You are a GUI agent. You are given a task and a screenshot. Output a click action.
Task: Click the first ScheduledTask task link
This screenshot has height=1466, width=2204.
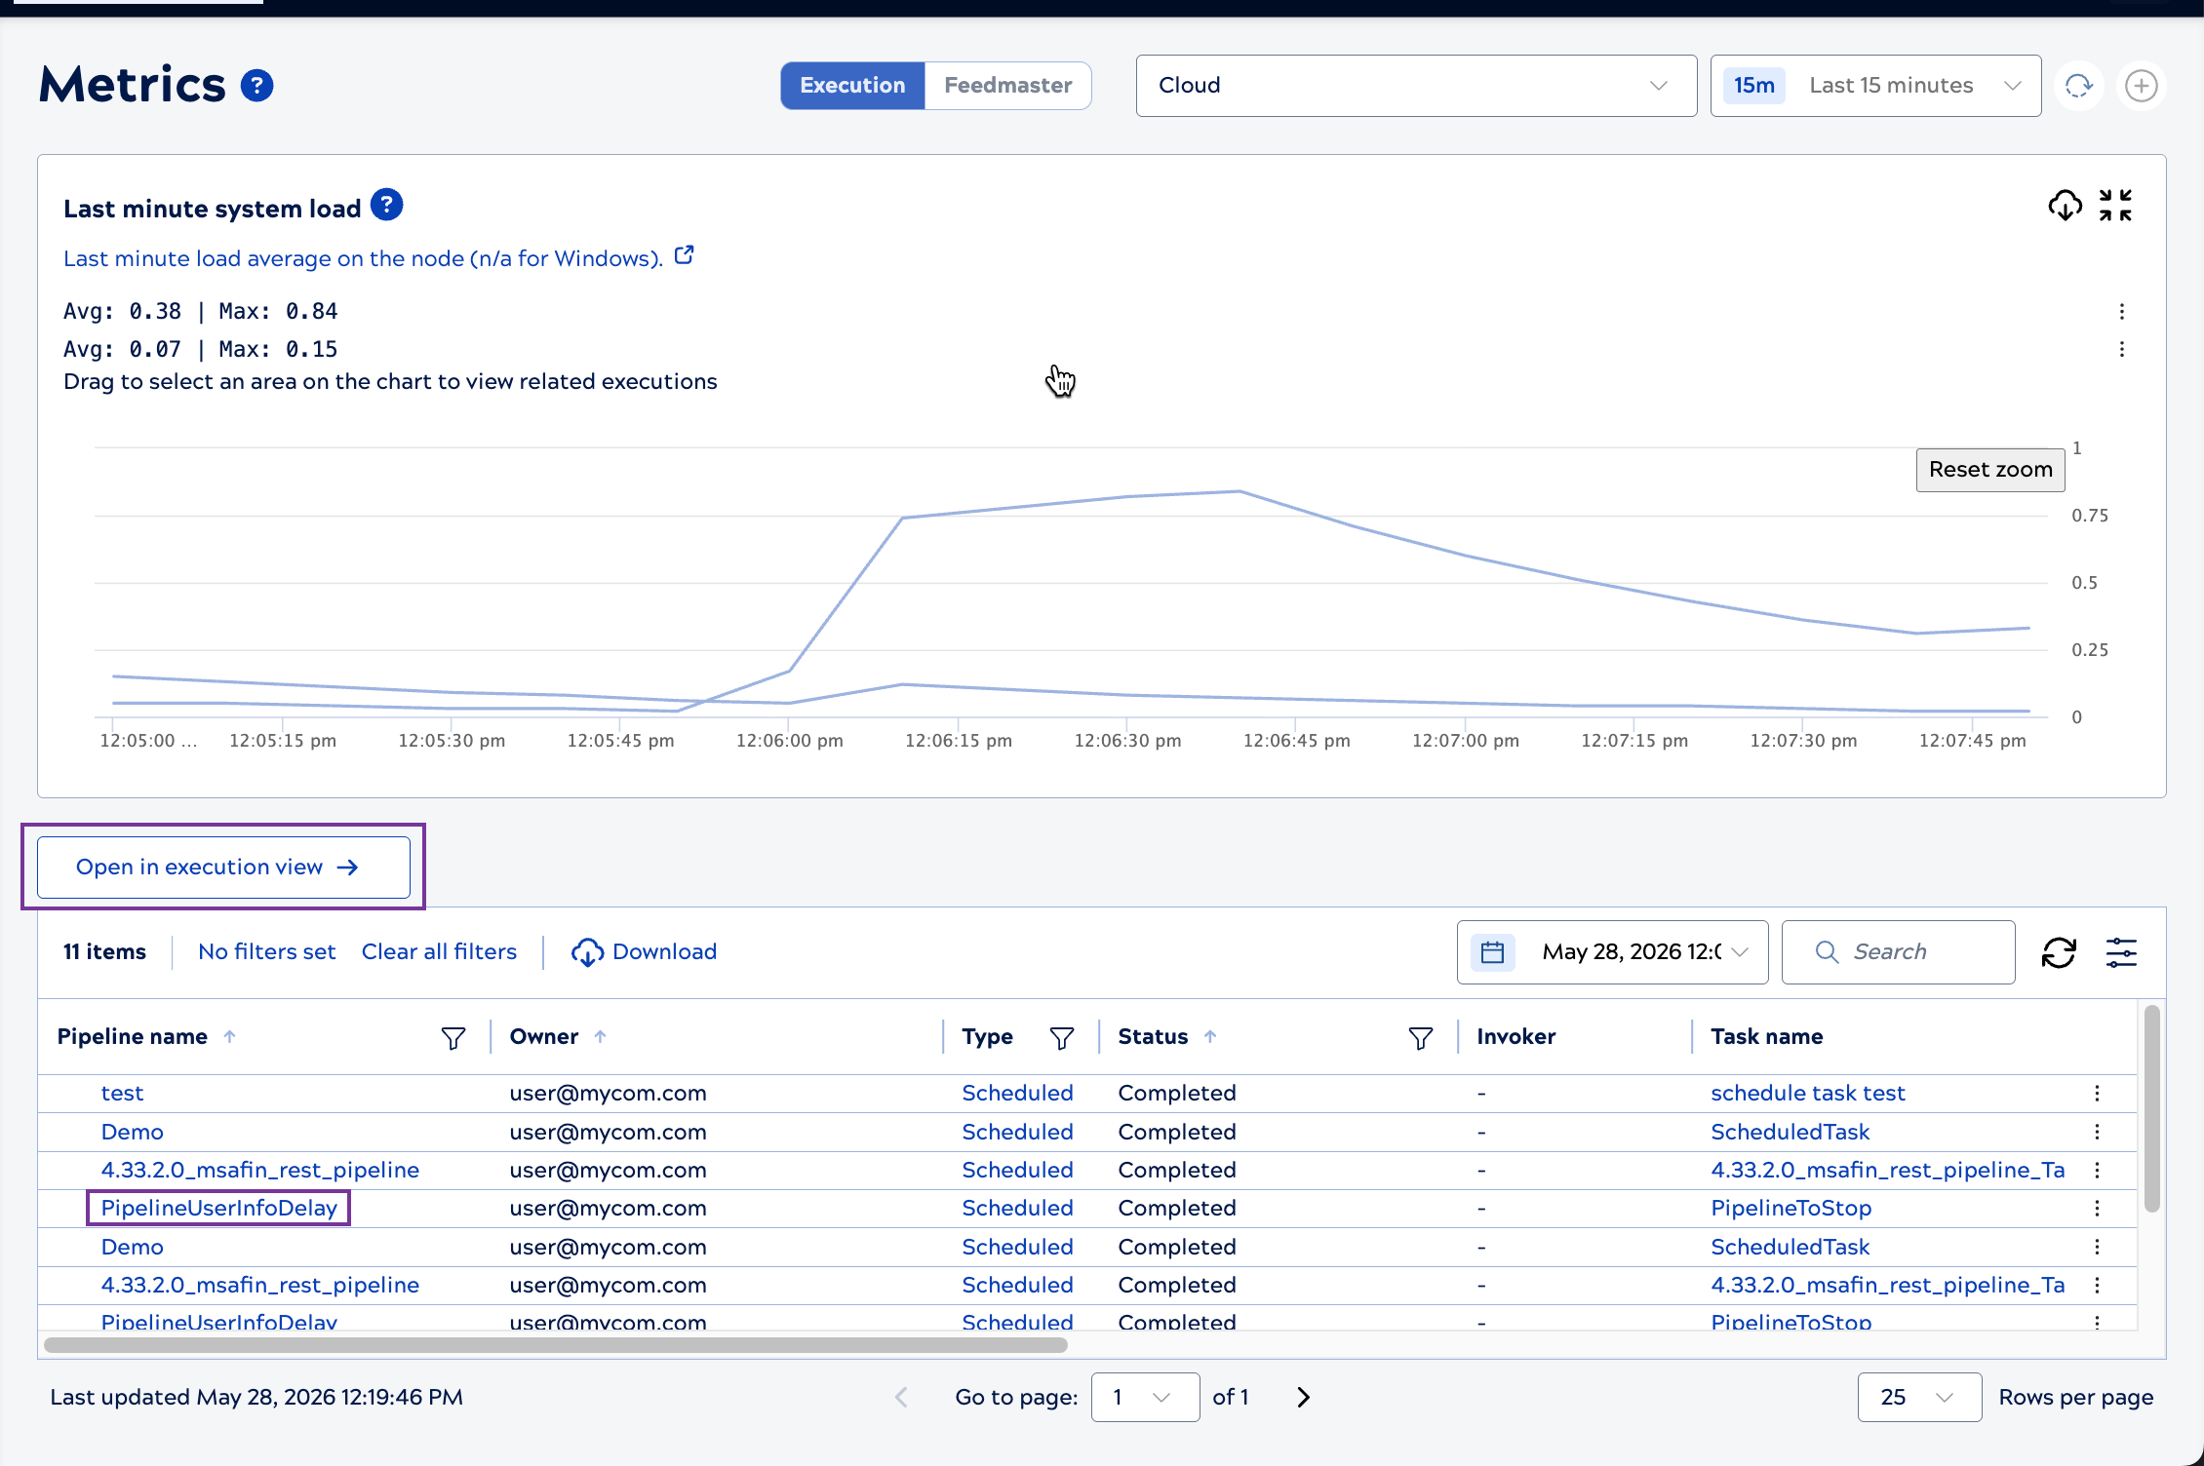click(x=1790, y=1132)
